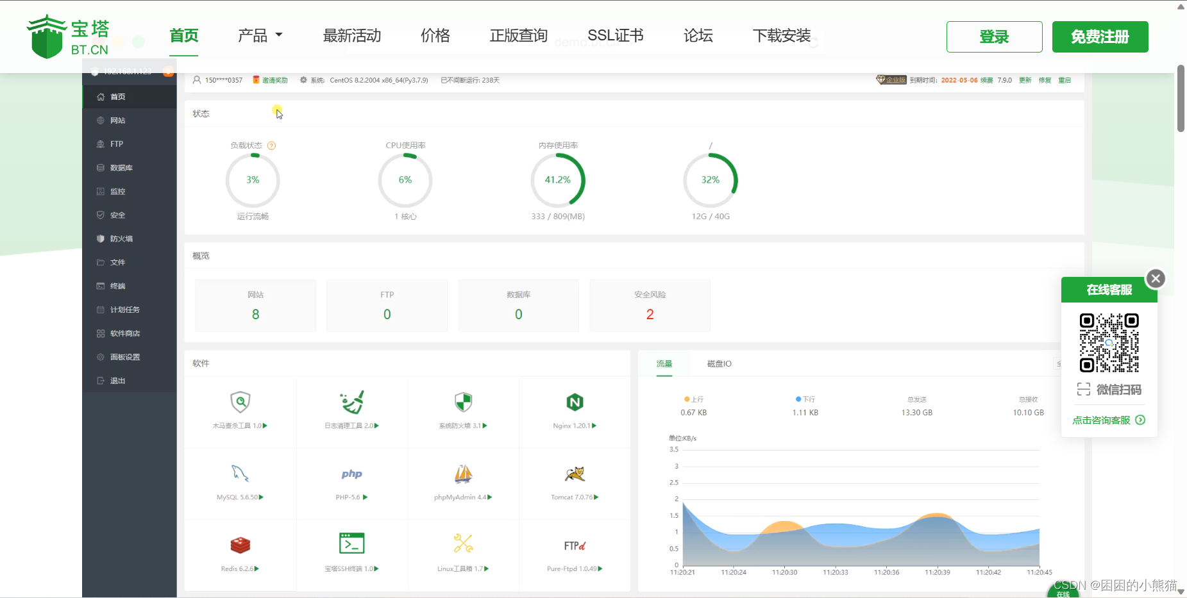Open Linux工具箱 icon
This screenshot has width=1187, height=598.
point(463,544)
